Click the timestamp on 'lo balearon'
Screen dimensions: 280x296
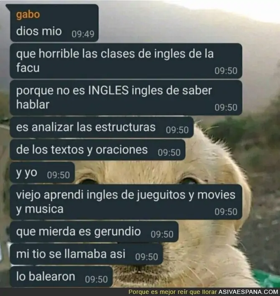pos(96,279)
